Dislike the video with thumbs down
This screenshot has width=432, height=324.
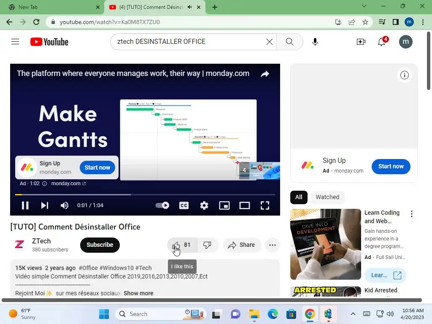pos(207,245)
